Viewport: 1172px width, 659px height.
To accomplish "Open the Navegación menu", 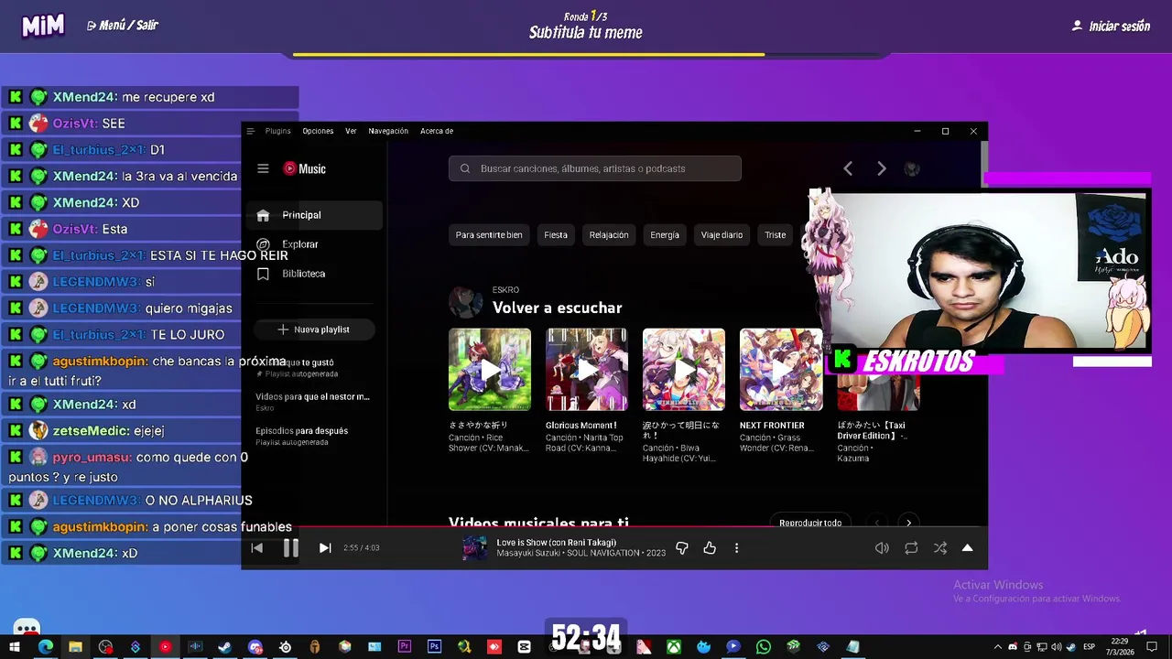I will [388, 131].
